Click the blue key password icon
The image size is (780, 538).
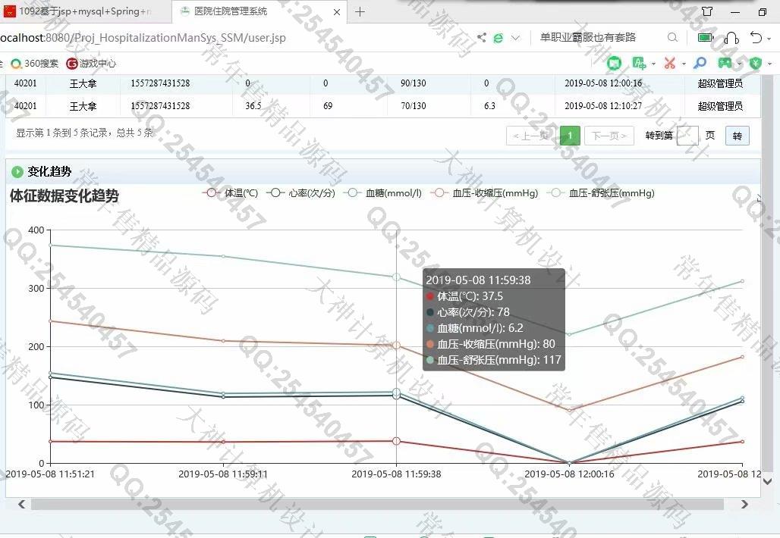tap(700, 63)
